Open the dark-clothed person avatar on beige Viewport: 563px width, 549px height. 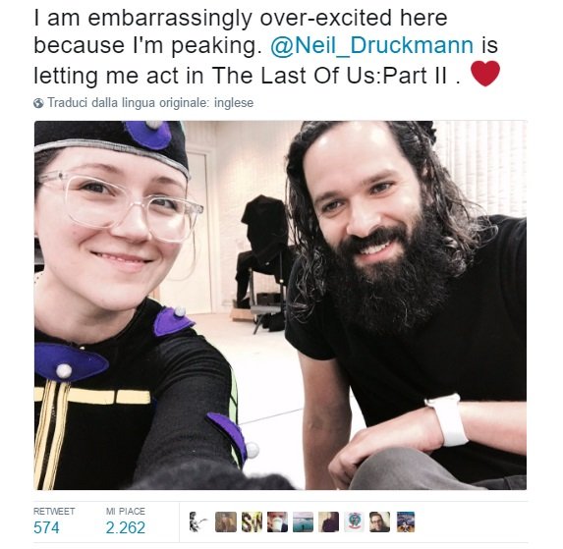(328, 522)
